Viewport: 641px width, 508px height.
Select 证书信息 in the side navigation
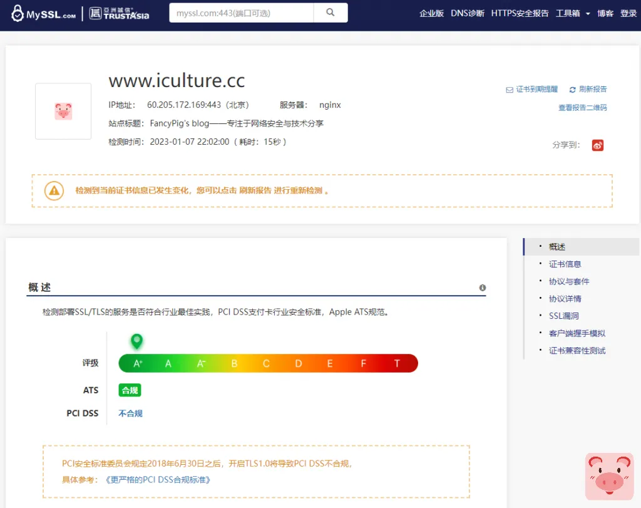pos(565,264)
